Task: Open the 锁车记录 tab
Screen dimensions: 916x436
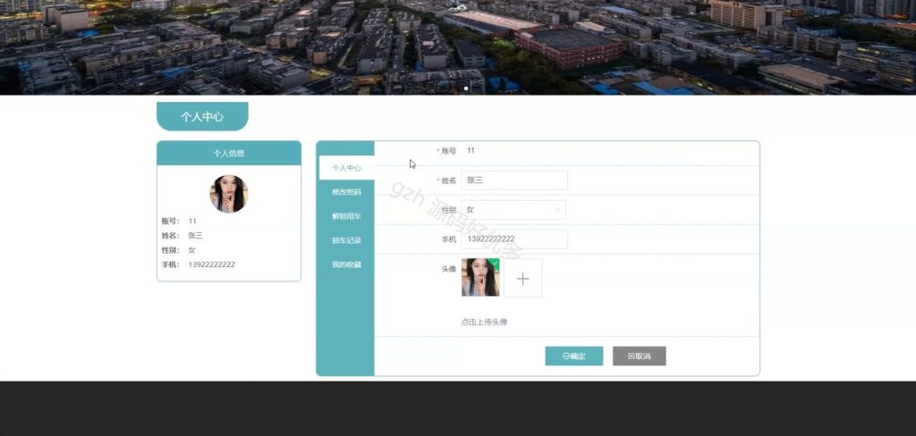Action: pos(346,240)
